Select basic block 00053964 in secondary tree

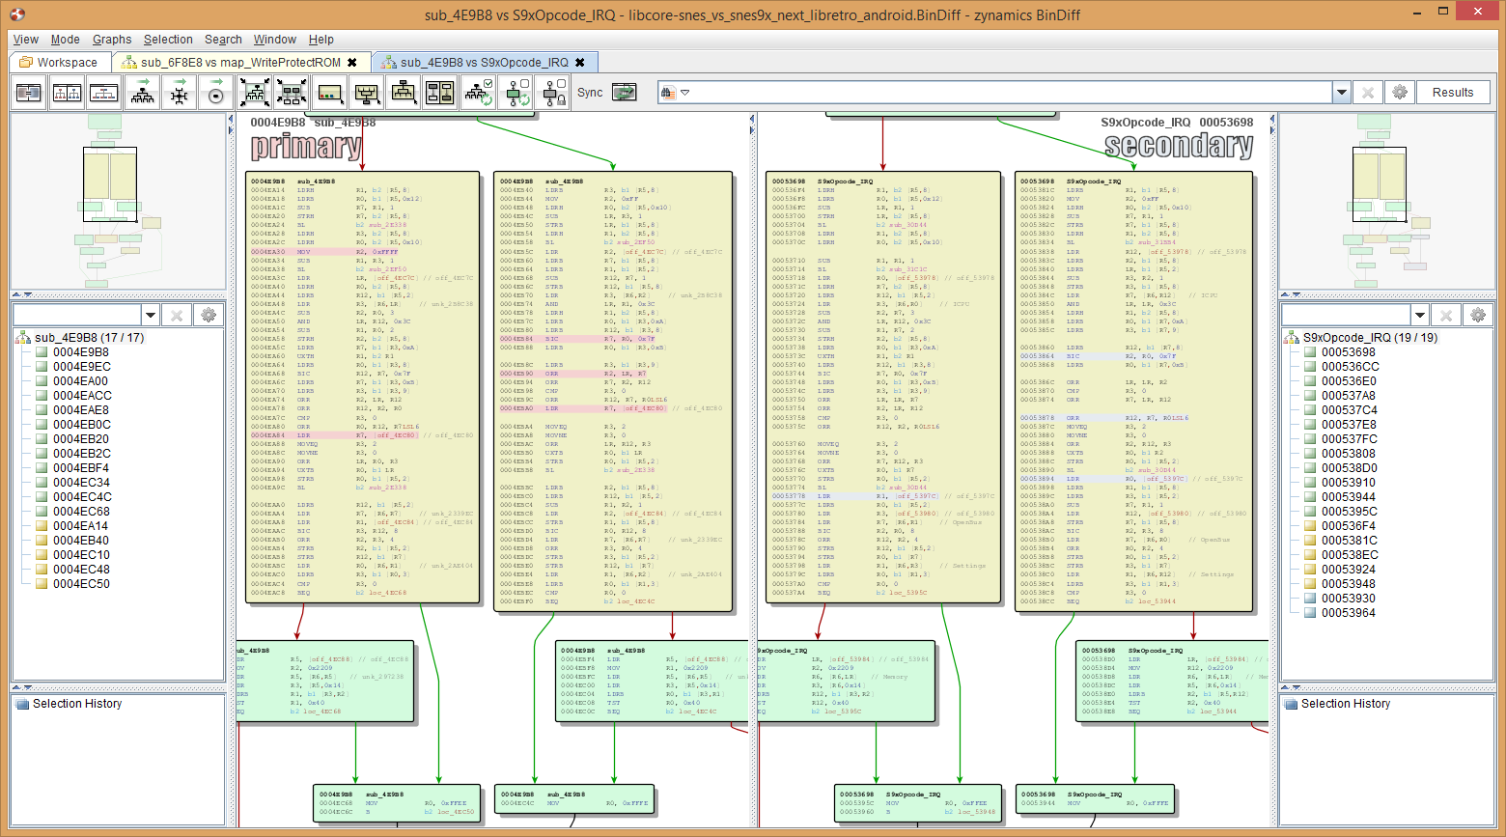[1349, 613]
